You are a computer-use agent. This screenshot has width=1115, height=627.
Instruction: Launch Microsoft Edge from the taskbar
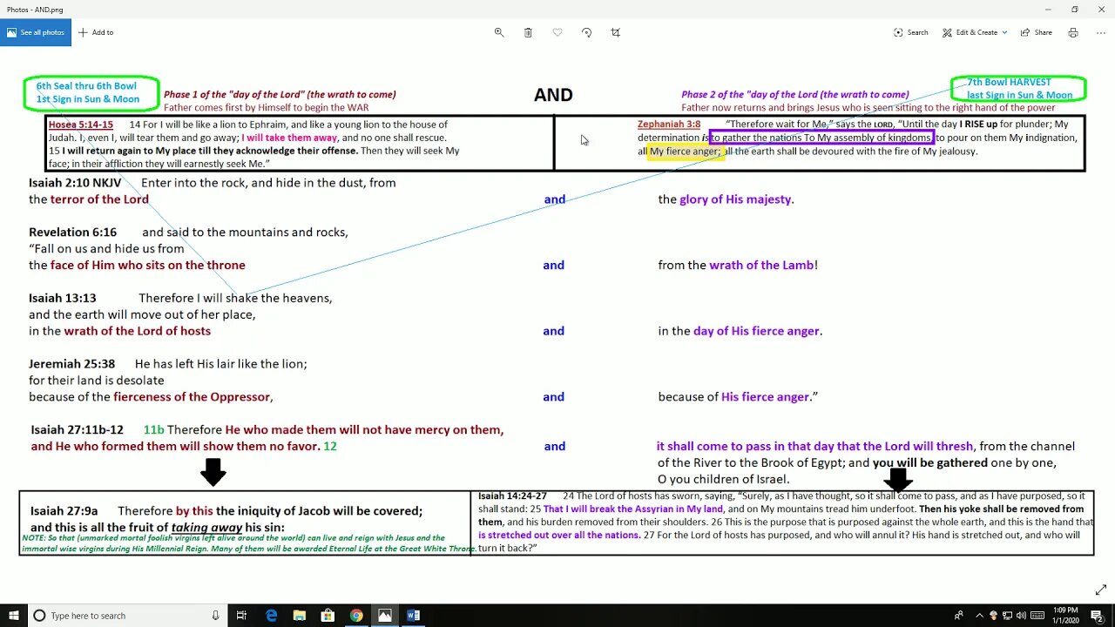point(272,616)
